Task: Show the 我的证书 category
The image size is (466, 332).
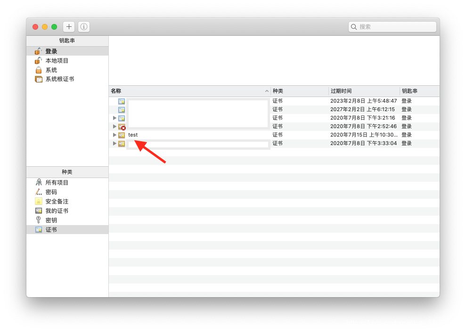Action: coord(67,211)
